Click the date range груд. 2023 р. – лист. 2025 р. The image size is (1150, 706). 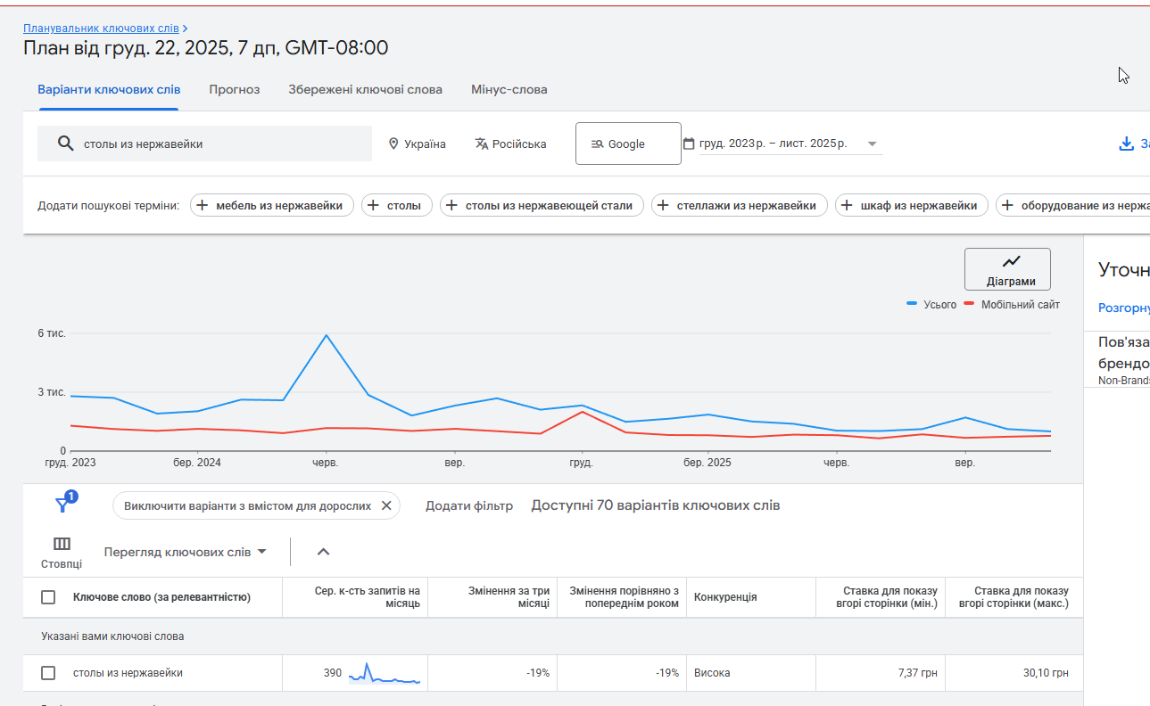pos(774,144)
